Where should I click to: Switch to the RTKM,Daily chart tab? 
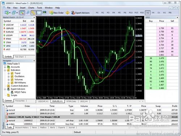tap(71, 101)
